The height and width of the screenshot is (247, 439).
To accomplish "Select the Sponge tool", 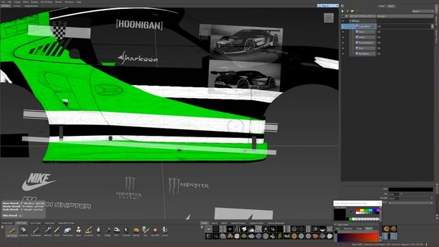I will 136,231.
